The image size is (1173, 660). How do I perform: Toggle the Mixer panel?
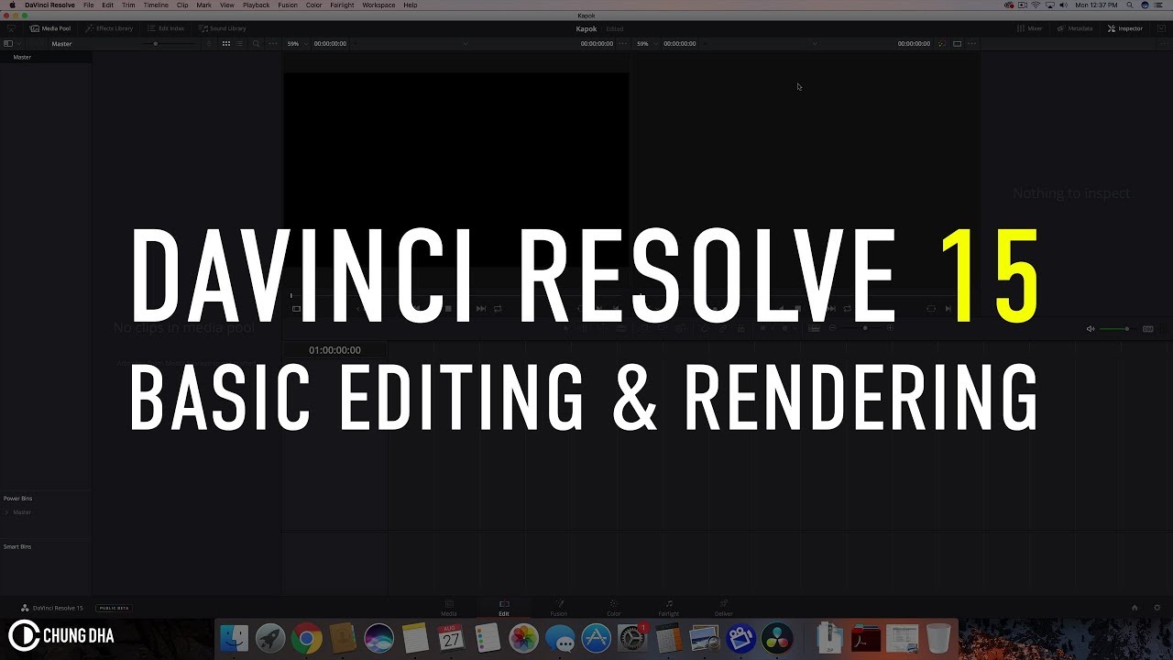point(1030,28)
